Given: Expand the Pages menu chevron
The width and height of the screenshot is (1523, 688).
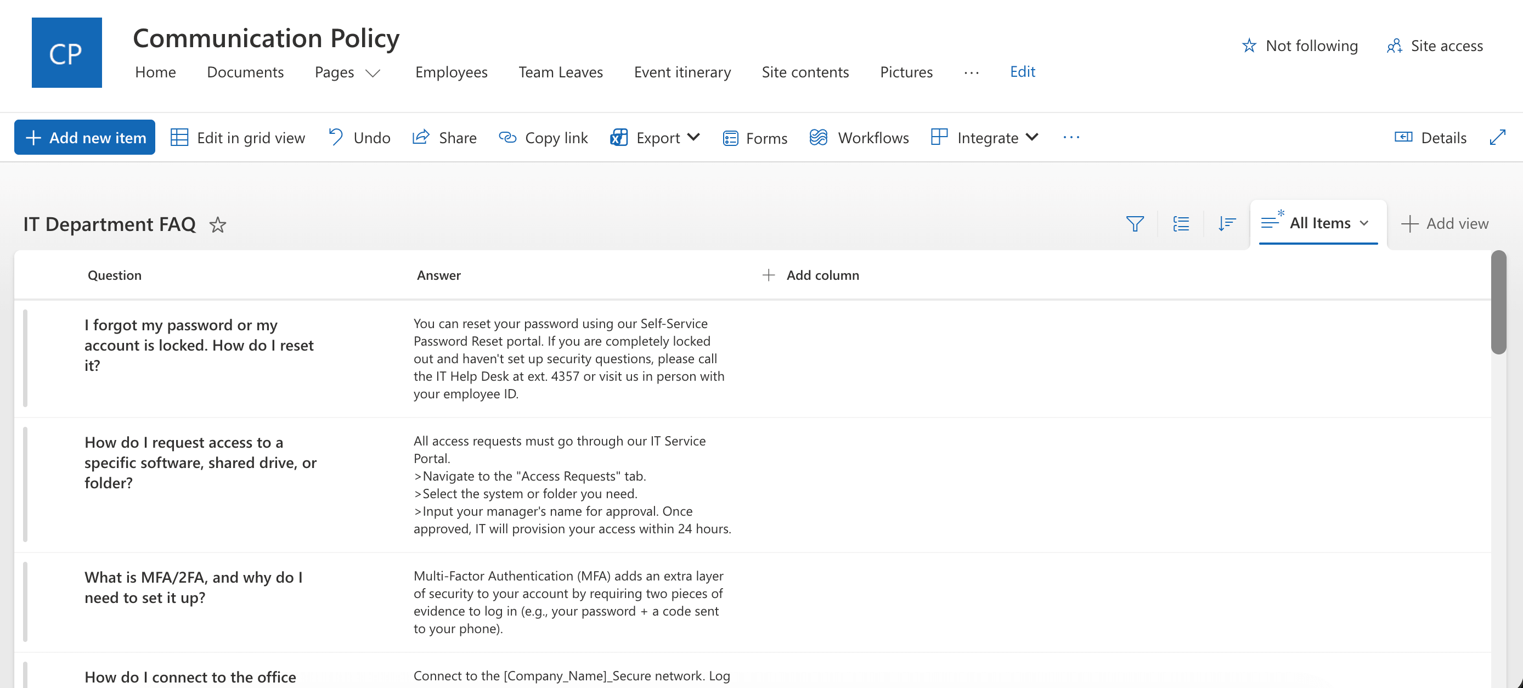Looking at the screenshot, I should tap(372, 73).
